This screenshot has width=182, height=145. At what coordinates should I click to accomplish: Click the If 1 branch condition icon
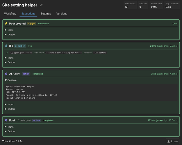[6, 46]
